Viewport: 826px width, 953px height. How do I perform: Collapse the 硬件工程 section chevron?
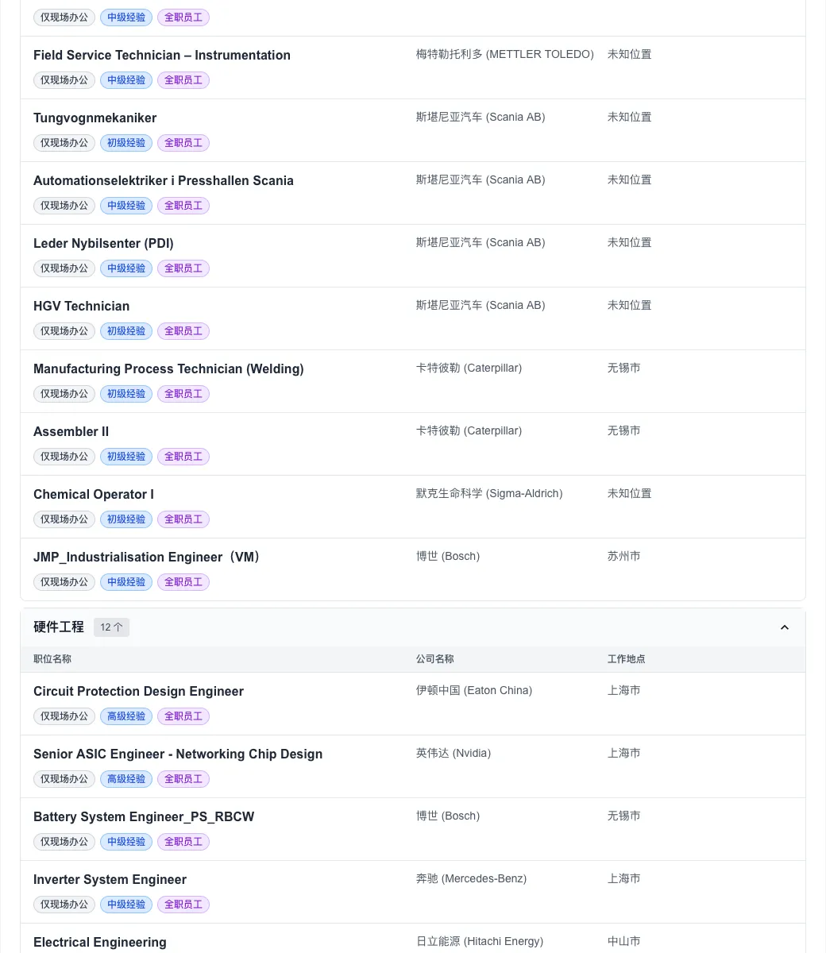(x=785, y=627)
